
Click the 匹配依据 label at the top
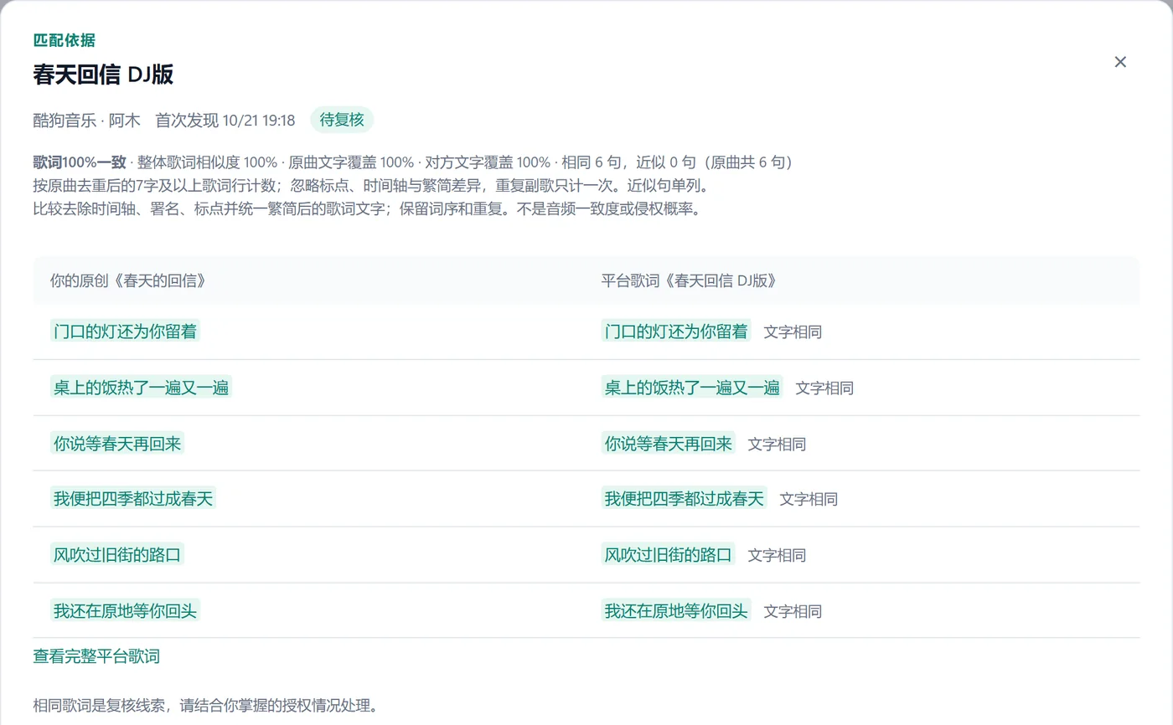pyautogui.click(x=64, y=40)
